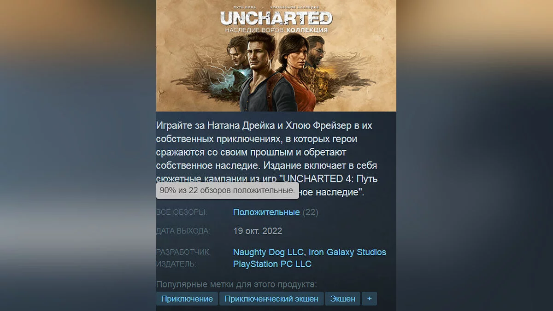Click the ДАТА ВЫХОДА label

point(183,231)
